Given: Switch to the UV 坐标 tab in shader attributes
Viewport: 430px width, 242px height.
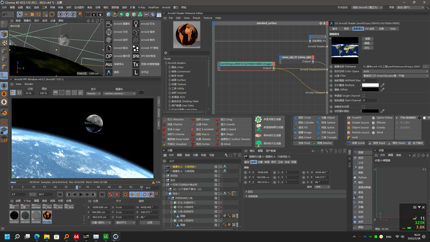Looking at the screenshot, I should (370, 29).
